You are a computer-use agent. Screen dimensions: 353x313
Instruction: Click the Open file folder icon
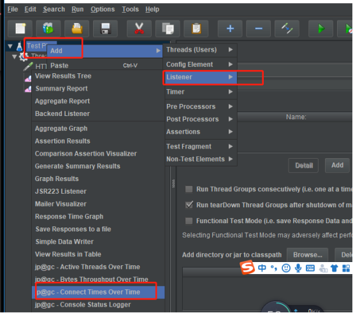[x=76, y=29]
